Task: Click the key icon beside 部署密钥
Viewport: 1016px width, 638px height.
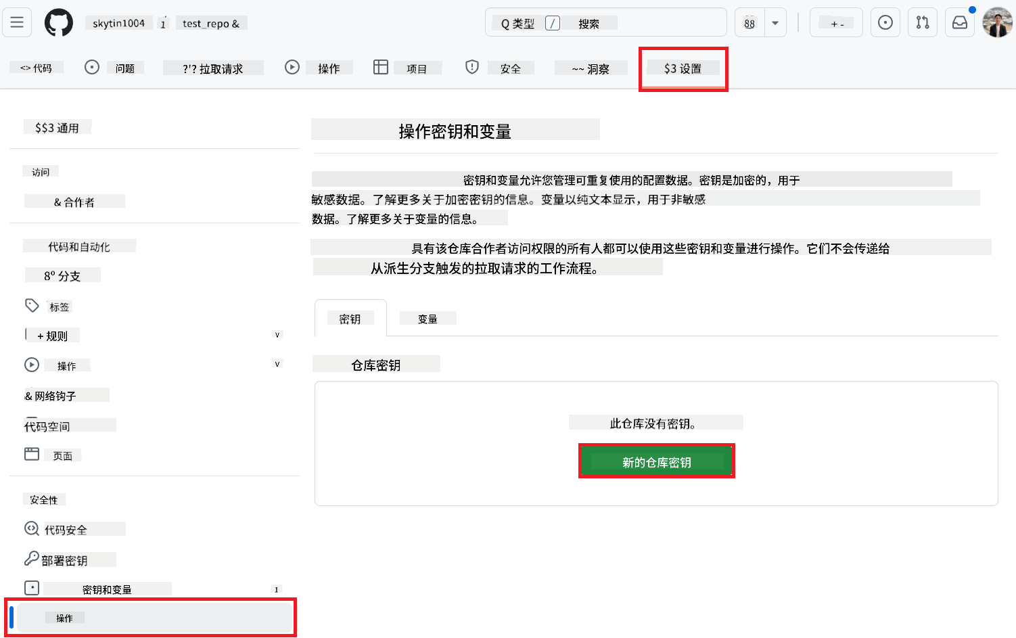Action: point(32,558)
